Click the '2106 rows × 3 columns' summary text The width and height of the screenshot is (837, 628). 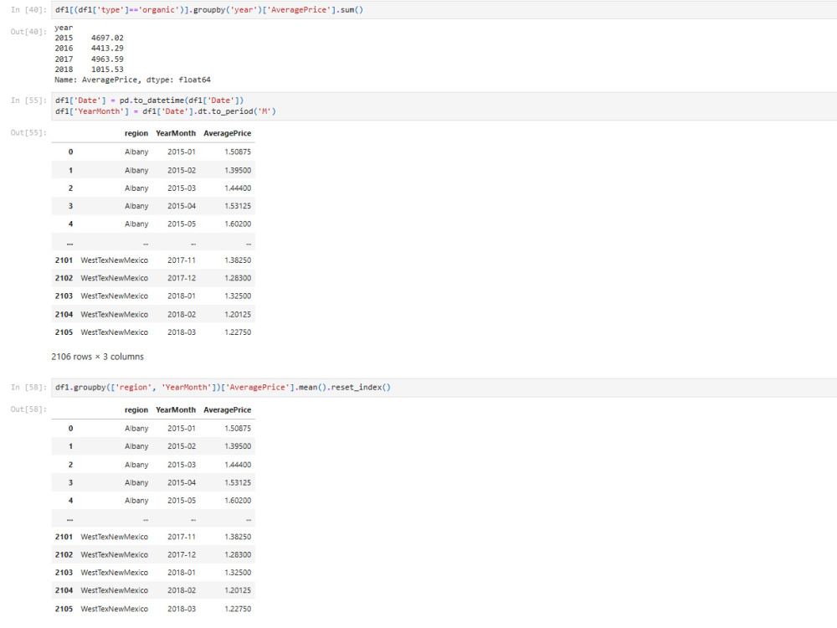97,357
